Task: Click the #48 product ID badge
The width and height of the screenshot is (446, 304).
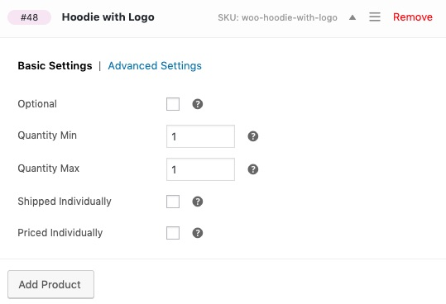Action: click(x=29, y=17)
